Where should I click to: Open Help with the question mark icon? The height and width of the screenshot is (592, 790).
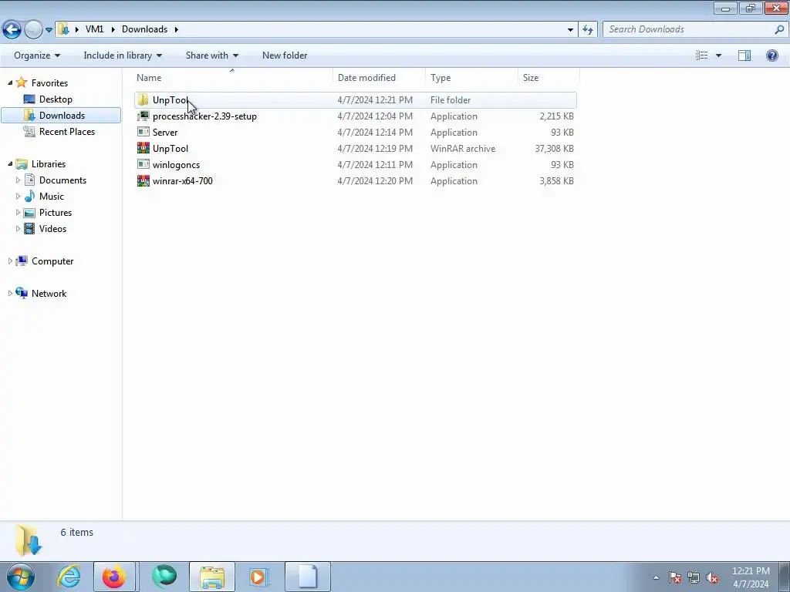tap(771, 55)
